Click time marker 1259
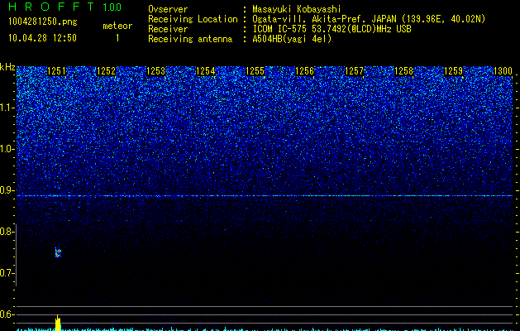This screenshot has height=331, width=520. tap(453, 71)
